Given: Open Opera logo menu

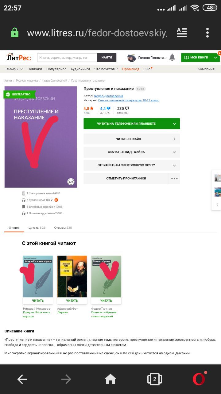Looking at the screenshot, I should [x=199, y=379].
